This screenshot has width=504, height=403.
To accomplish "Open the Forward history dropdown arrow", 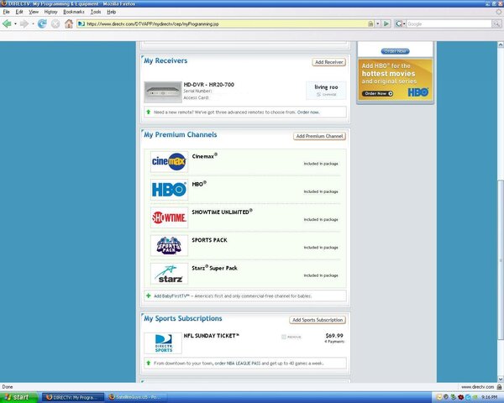I will click(x=33, y=24).
